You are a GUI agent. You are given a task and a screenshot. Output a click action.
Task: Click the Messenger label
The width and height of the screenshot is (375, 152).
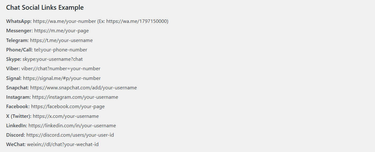coord(19,31)
